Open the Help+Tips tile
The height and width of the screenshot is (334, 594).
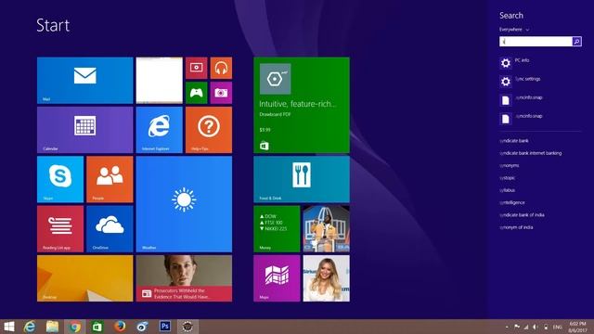click(x=209, y=130)
